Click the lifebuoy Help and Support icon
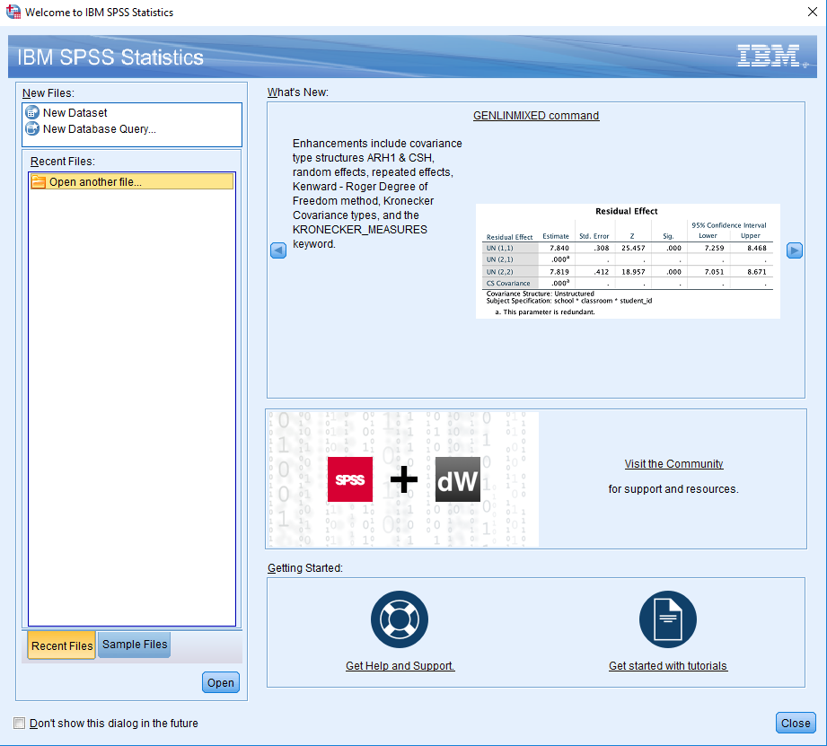The image size is (827, 746). (400, 619)
